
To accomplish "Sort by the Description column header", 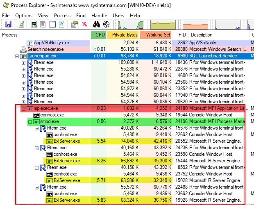I will (219, 35).
